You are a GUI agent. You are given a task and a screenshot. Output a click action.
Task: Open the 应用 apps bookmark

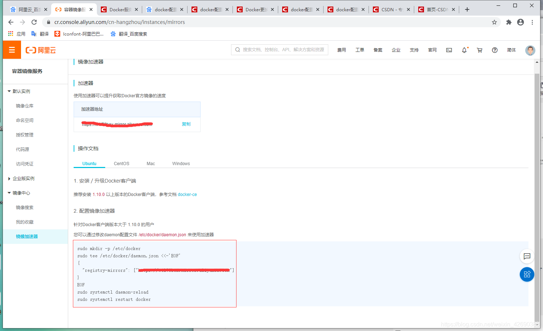point(17,34)
